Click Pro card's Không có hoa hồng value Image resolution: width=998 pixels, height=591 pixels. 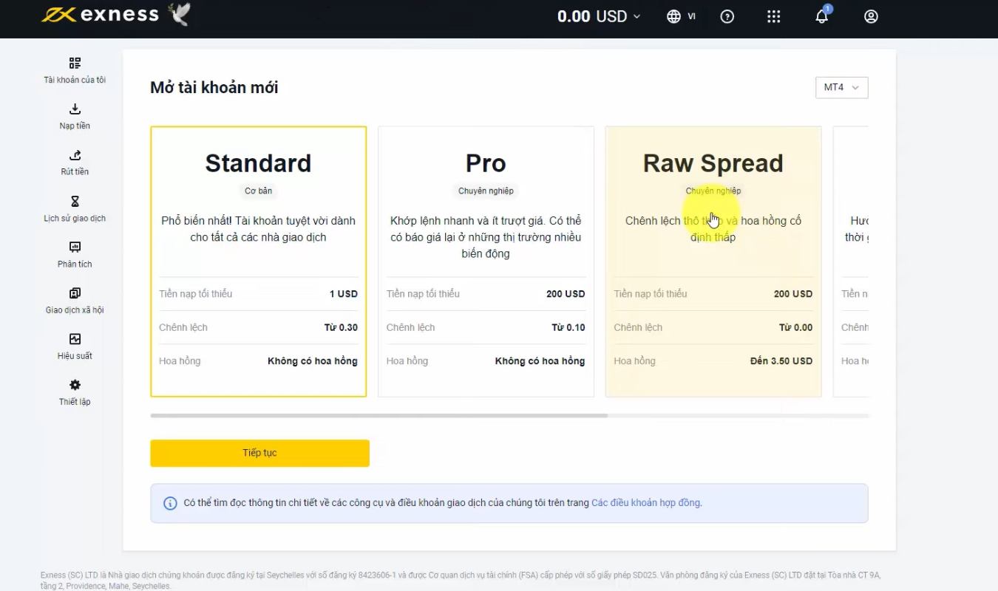[540, 361]
